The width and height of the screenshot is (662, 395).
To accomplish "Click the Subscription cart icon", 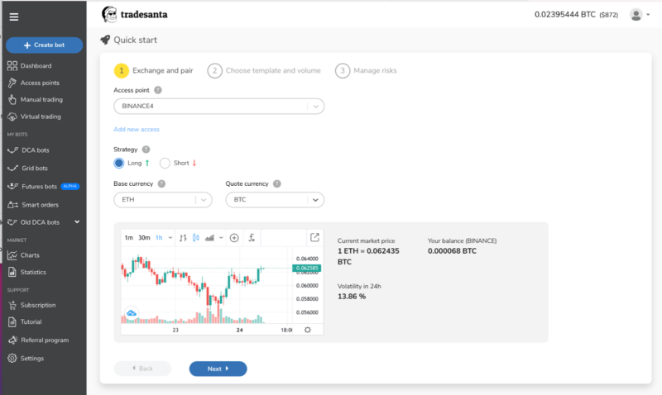I will click(12, 305).
